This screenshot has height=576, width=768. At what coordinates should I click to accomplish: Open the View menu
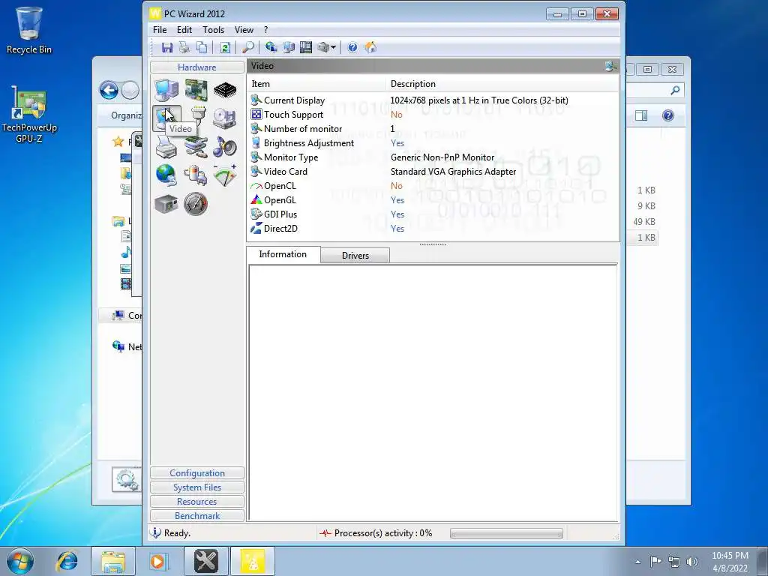coord(244,30)
